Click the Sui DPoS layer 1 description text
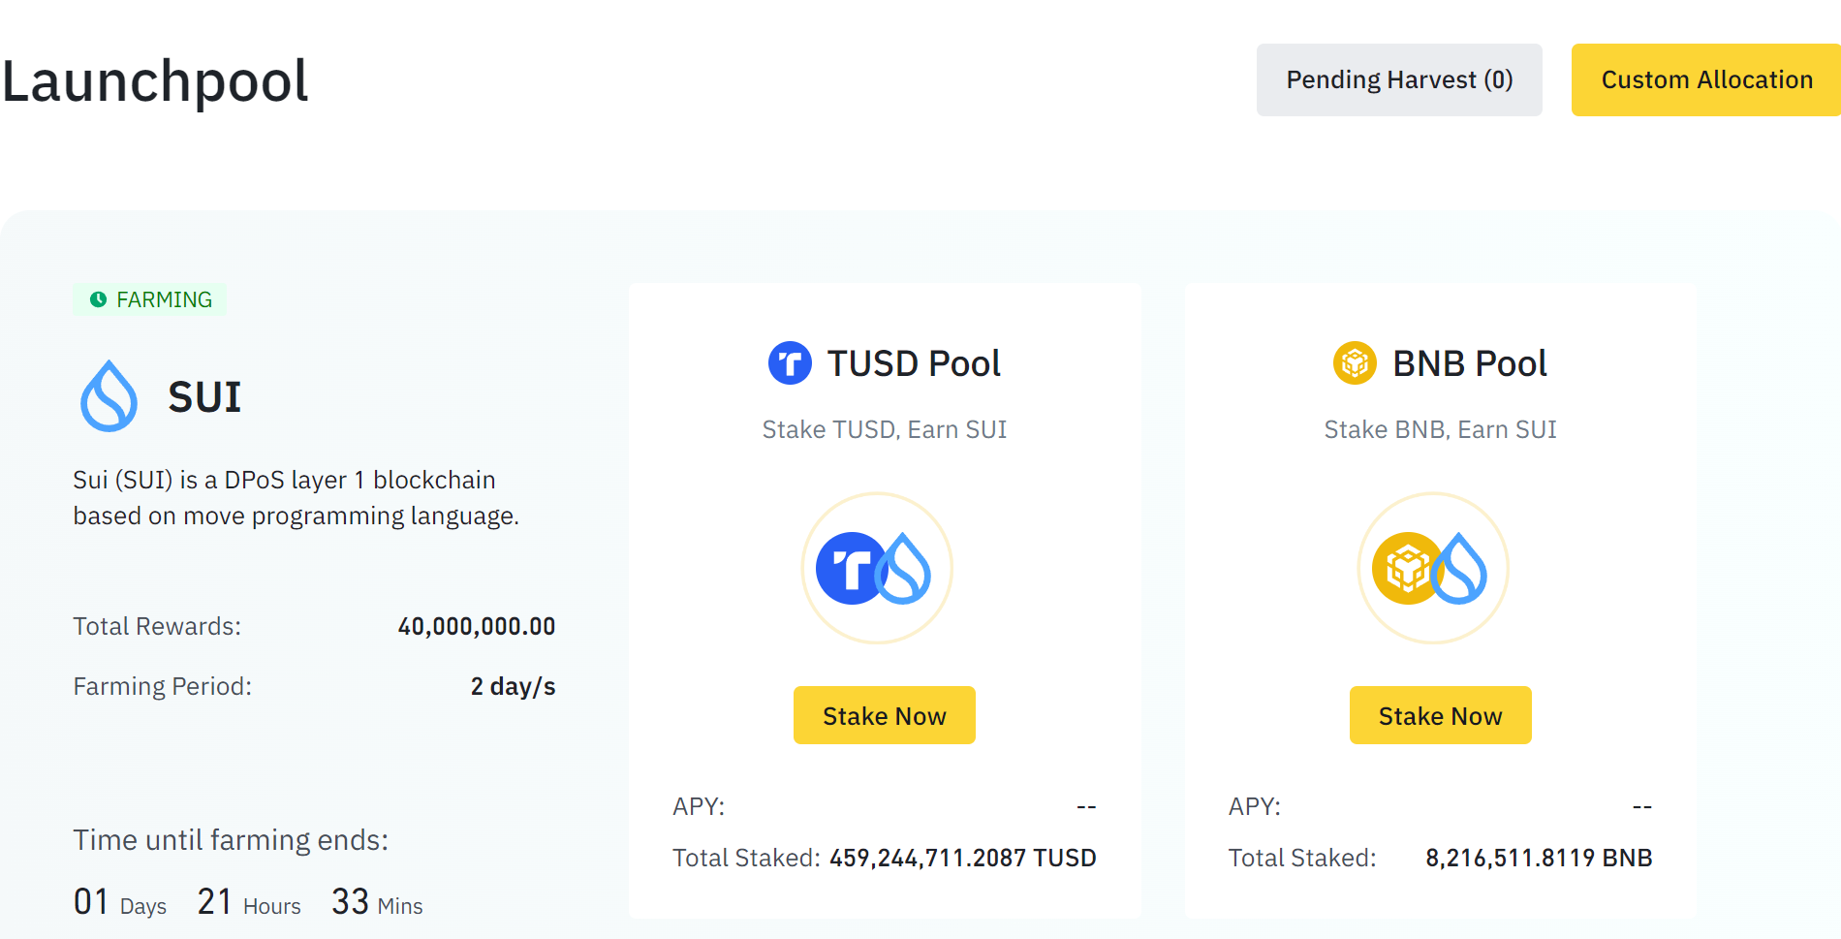 296,498
